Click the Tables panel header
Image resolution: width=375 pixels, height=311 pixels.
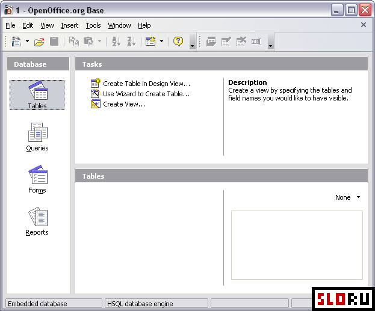222,176
